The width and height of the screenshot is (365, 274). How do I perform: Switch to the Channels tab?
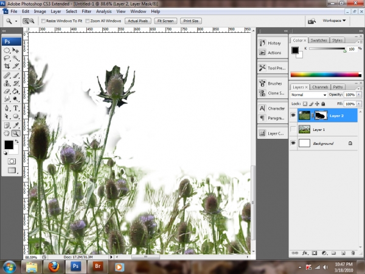[x=320, y=87]
